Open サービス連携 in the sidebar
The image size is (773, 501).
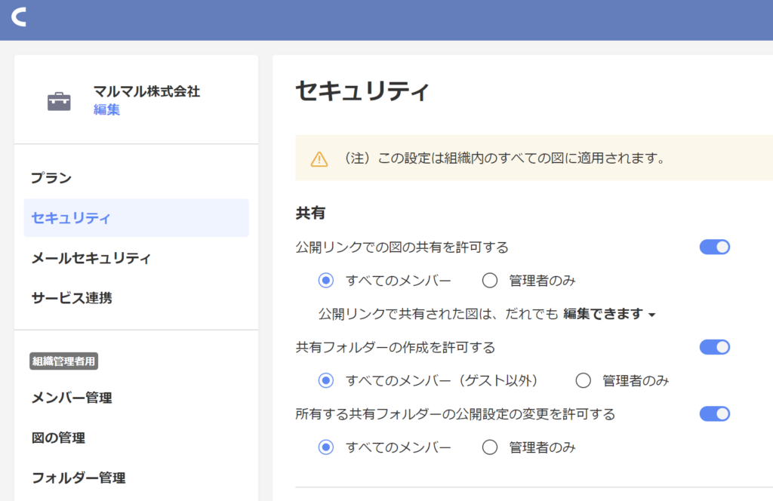(72, 298)
